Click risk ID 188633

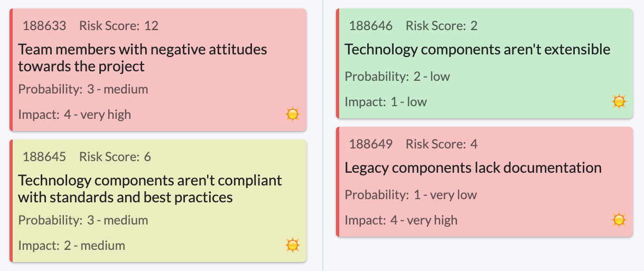(44, 26)
